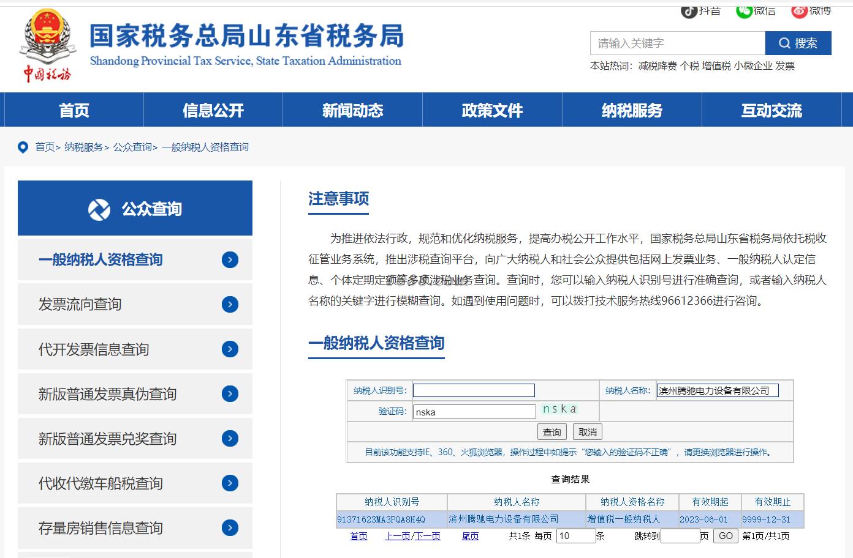This screenshot has height=558, width=853.
Task: Click the 有效期起 column header
Action: coord(710,502)
